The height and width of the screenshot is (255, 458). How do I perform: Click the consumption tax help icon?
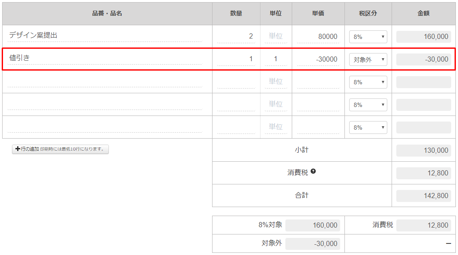[313, 172]
